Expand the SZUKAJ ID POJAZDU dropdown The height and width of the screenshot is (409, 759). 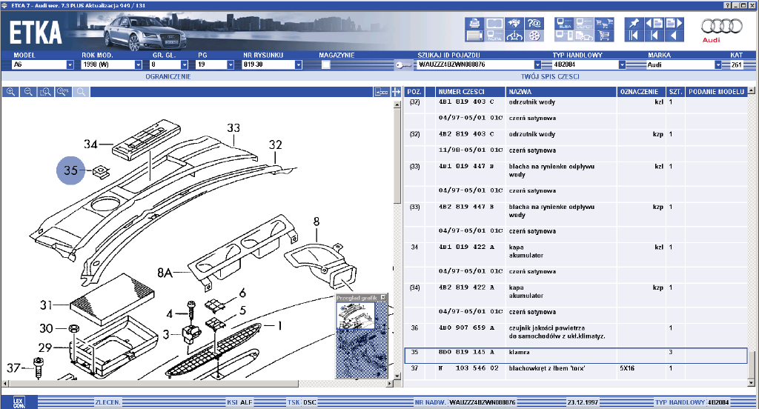click(537, 65)
